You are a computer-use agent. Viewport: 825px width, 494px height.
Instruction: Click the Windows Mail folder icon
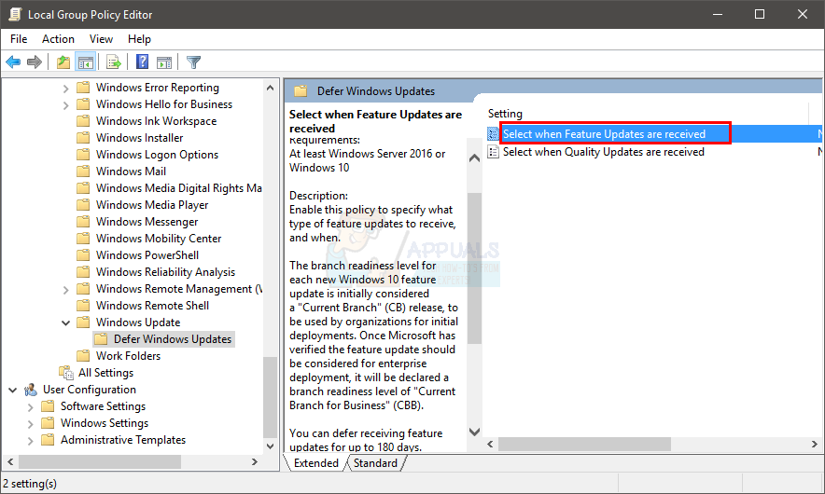point(83,172)
